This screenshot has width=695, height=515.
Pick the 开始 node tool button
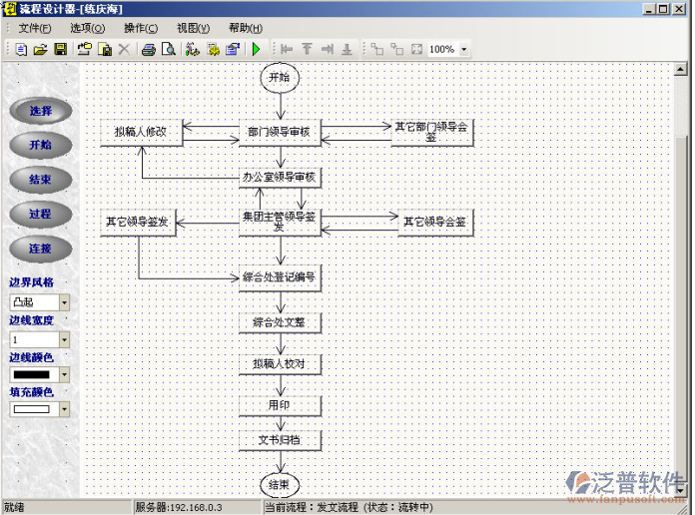[41, 145]
